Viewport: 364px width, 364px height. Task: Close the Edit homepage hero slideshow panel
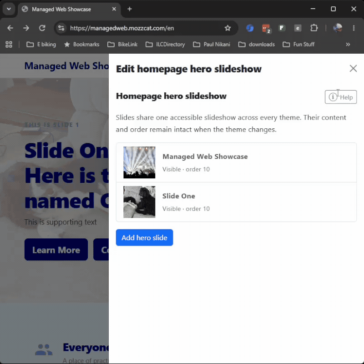click(353, 69)
